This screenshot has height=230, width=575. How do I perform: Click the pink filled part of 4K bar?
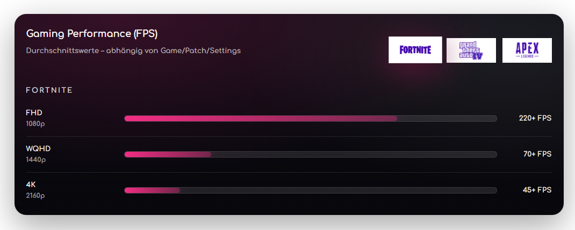[x=152, y=190]
